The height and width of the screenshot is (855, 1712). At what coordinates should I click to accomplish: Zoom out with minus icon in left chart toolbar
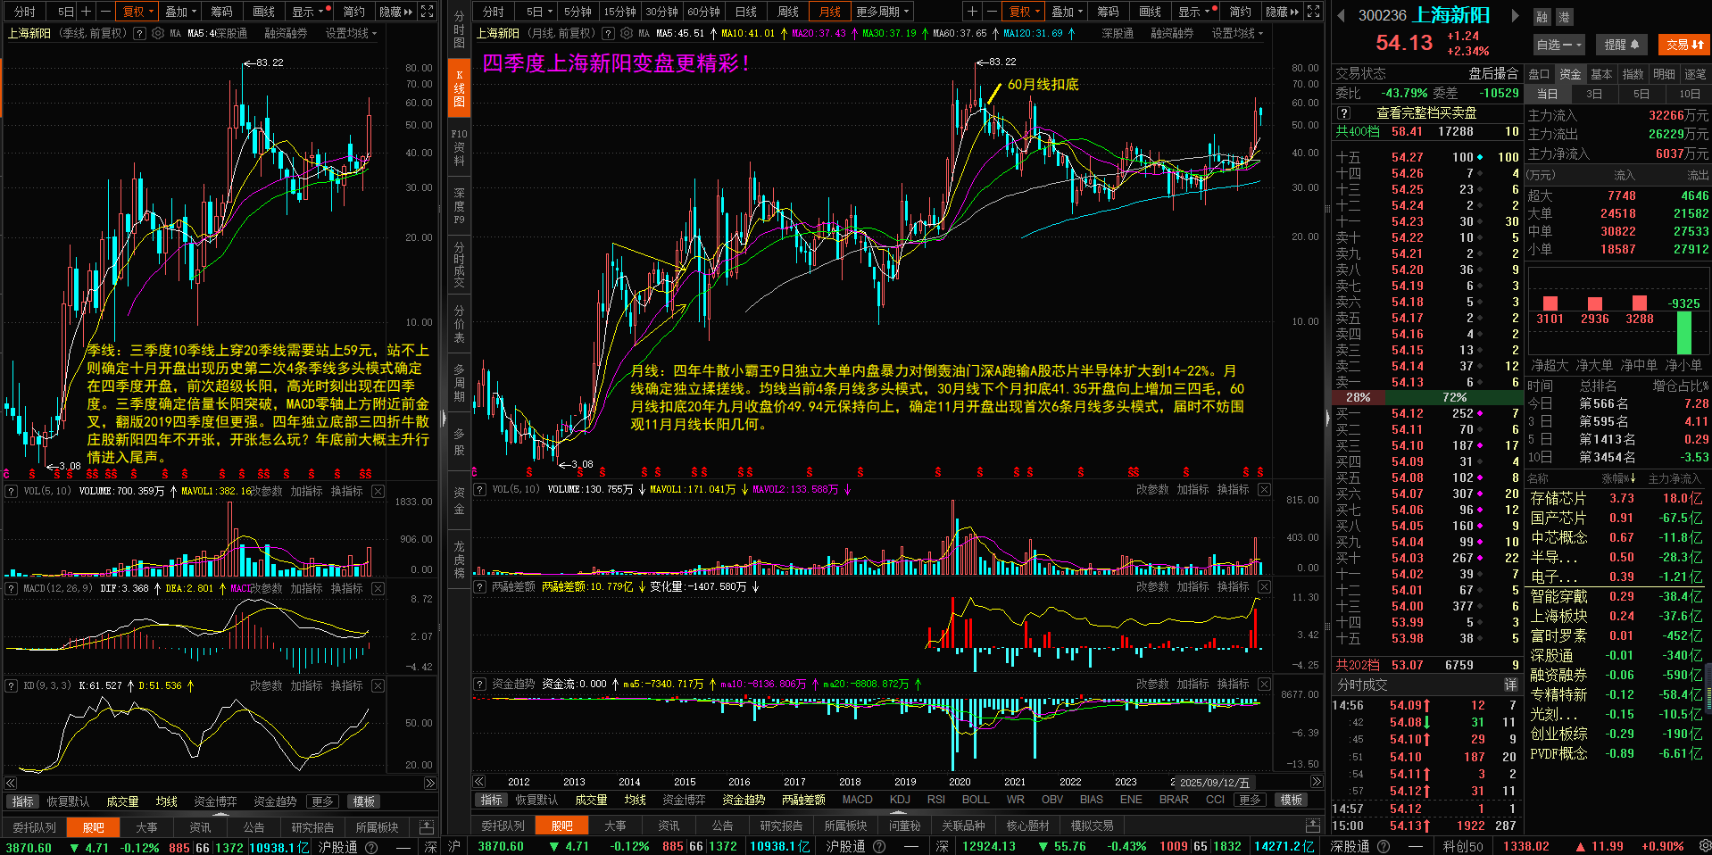pos(105,12)
